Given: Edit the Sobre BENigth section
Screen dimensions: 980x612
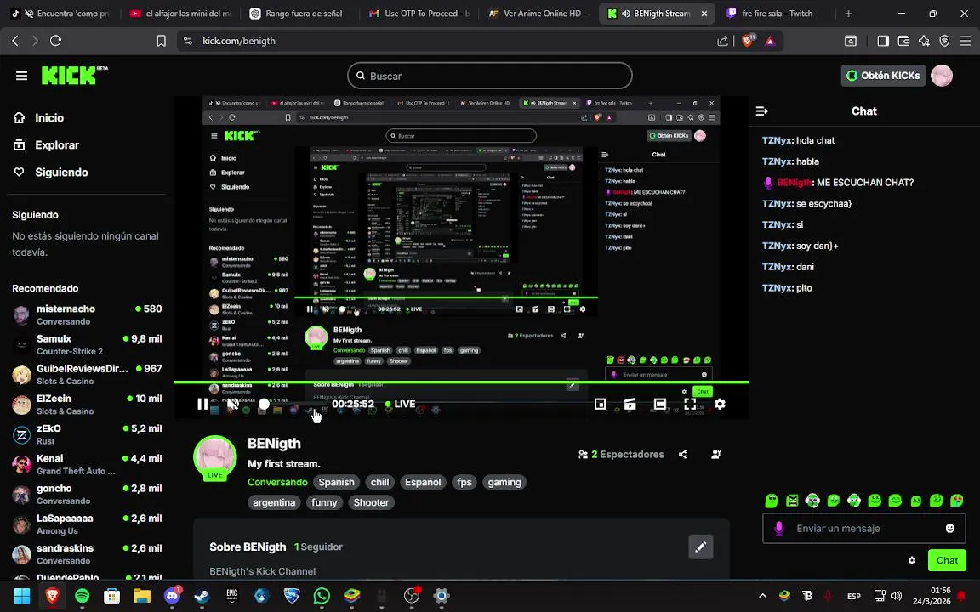Looking at the screenshot, I should coord(701,547).
